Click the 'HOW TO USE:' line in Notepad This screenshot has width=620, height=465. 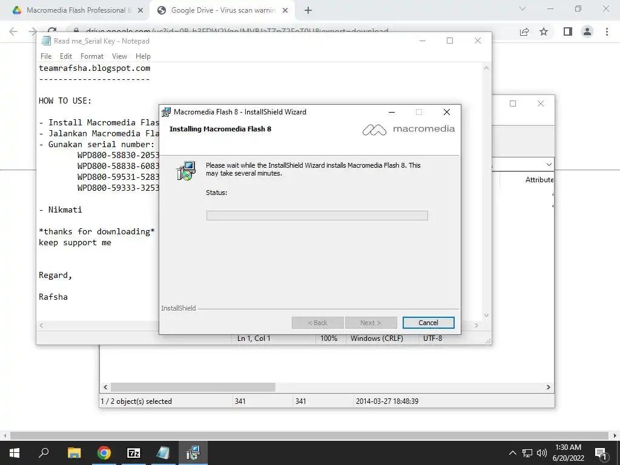click(x=65, y=101)
